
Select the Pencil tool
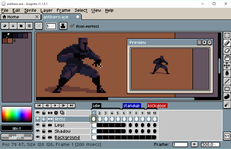coord(227,43)
